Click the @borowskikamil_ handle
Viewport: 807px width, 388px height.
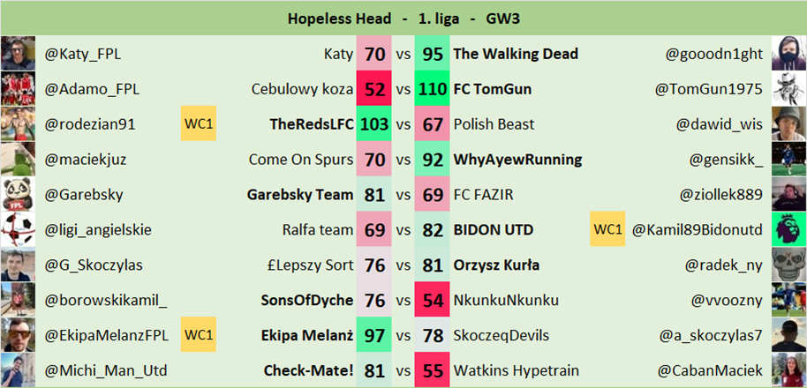(106, 300)
